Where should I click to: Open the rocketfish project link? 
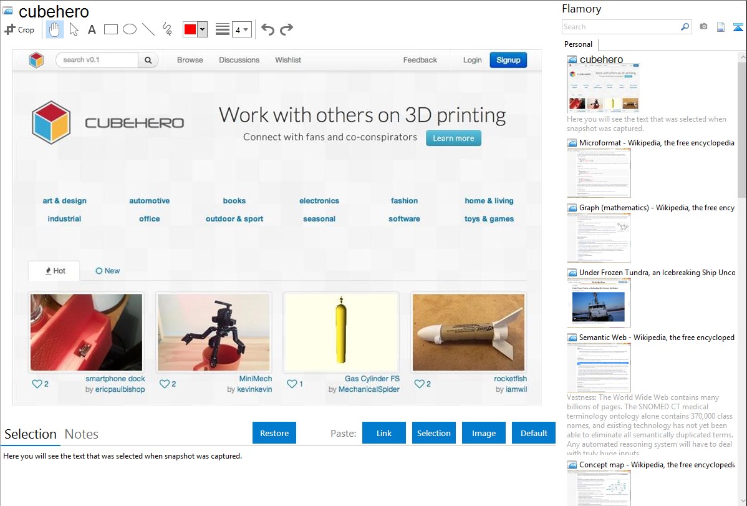click(x=510, y=379)
